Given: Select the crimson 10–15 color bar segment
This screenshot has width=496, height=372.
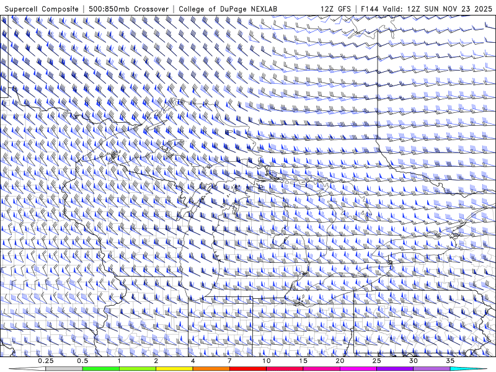Looking at the screenshot, I should (285, 369).
